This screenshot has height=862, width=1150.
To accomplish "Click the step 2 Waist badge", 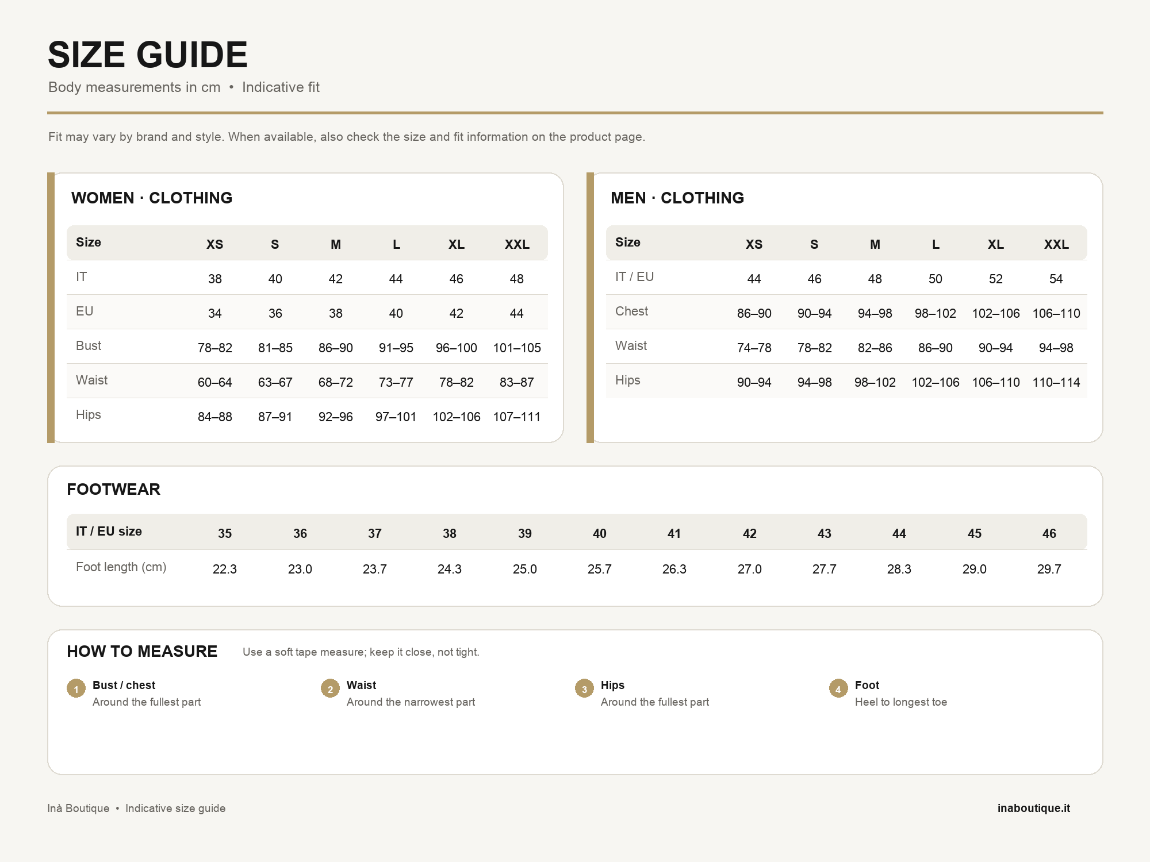I will click(x=330, y=688).
